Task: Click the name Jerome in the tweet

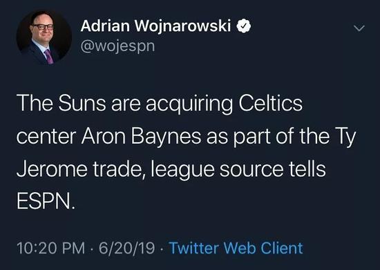Action: pos(52,169)
